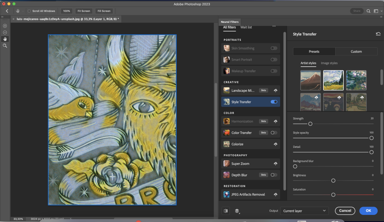This screenshot has height=222, width=384.
Task: Click the Style Transfer filter icon
Action: point(226,102)
